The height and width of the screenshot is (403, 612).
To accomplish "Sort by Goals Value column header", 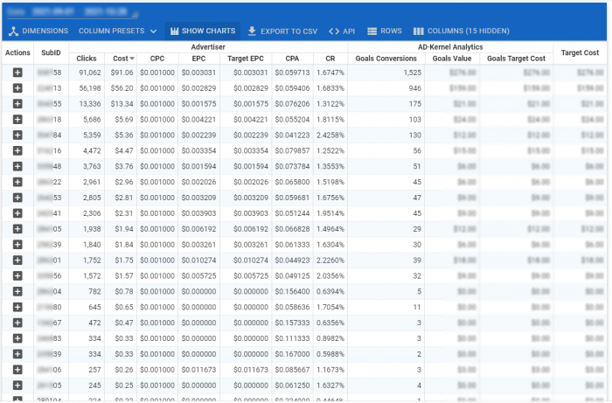I will point(452,59).
